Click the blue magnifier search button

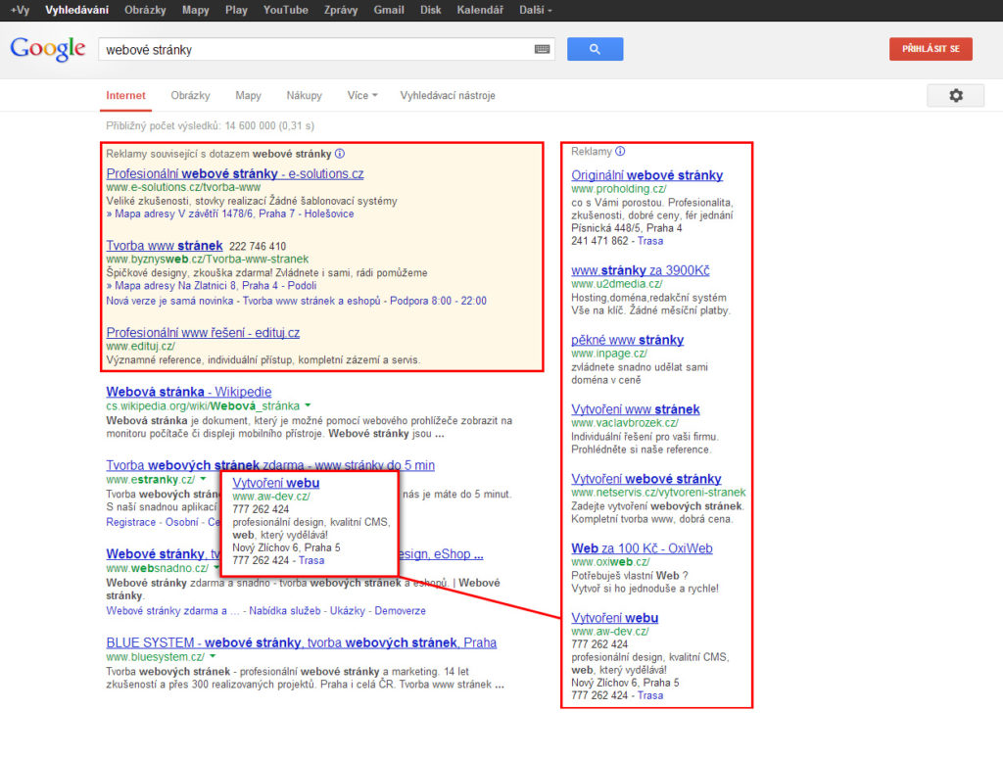pyautogui.click(x=595, y=49)
